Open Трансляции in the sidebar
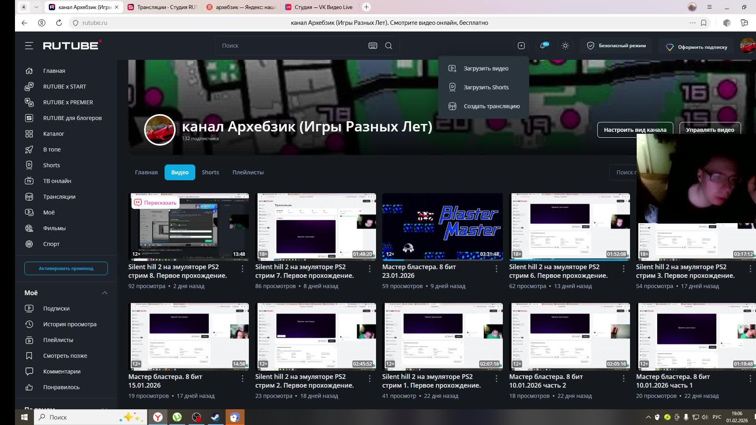Viewport: 756px width, 425px height. click(x=59, y=197)
